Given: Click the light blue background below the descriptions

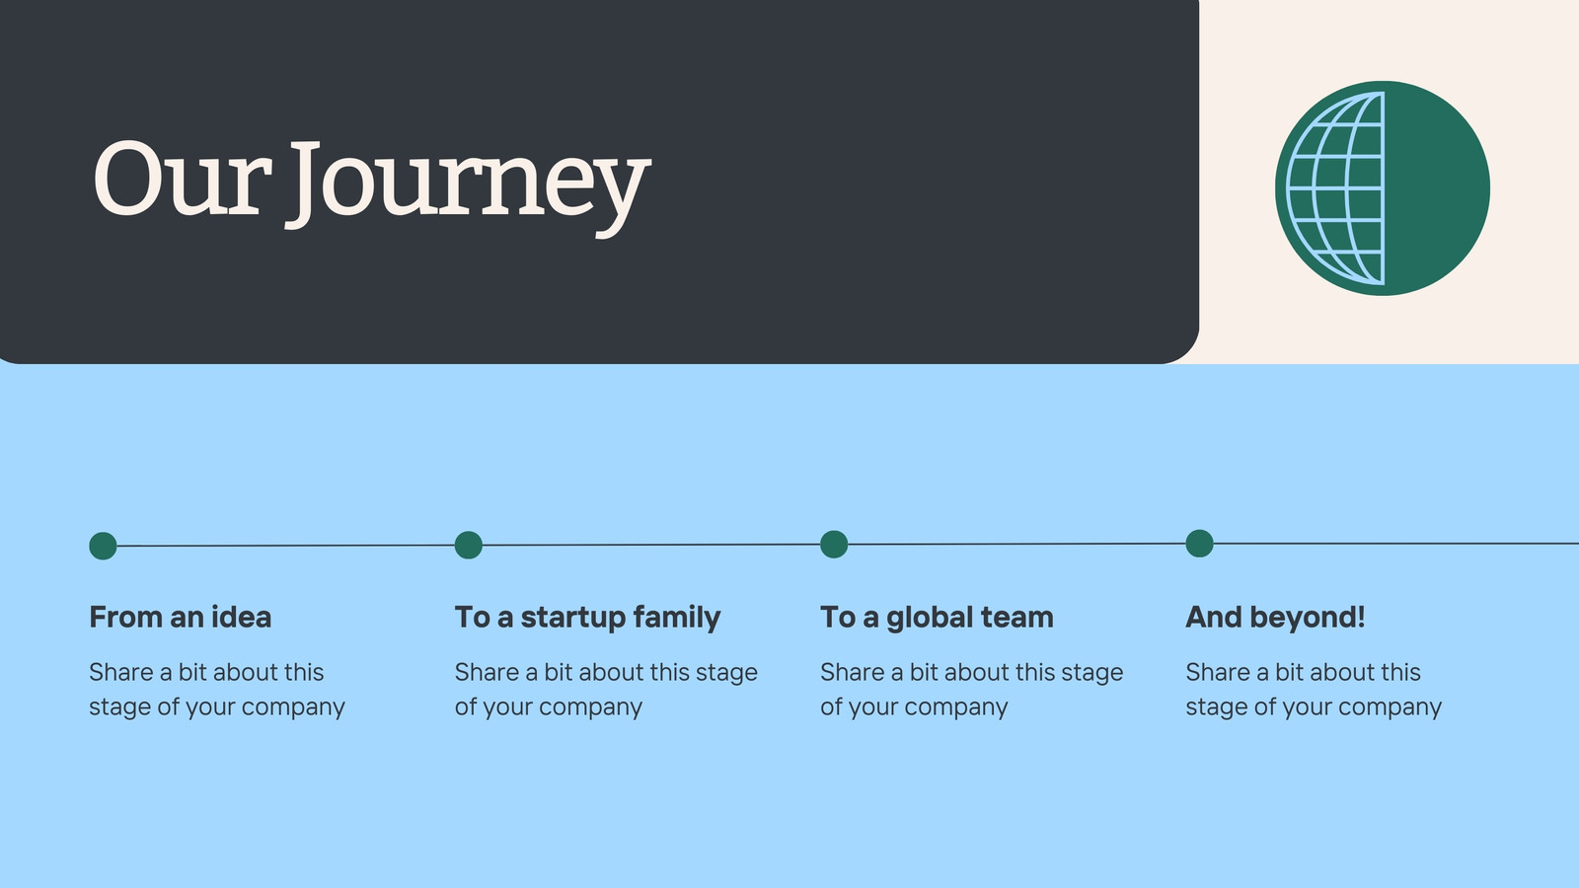Looking at the screenshot, I should point(789,809).
